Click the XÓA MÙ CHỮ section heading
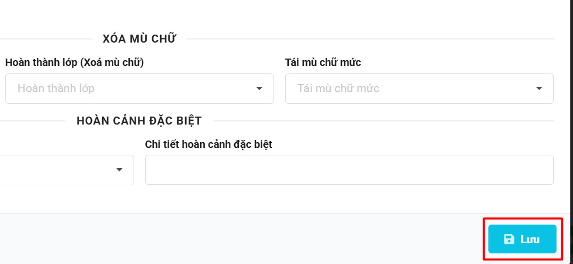The image size is (573, 264). click(139, 38)
